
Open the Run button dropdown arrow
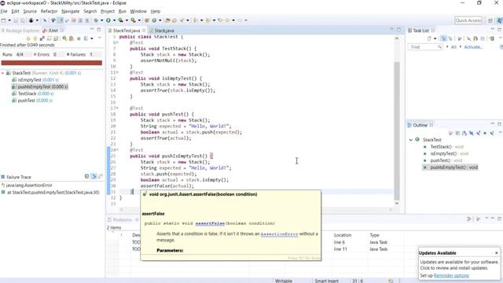[114, 20]
